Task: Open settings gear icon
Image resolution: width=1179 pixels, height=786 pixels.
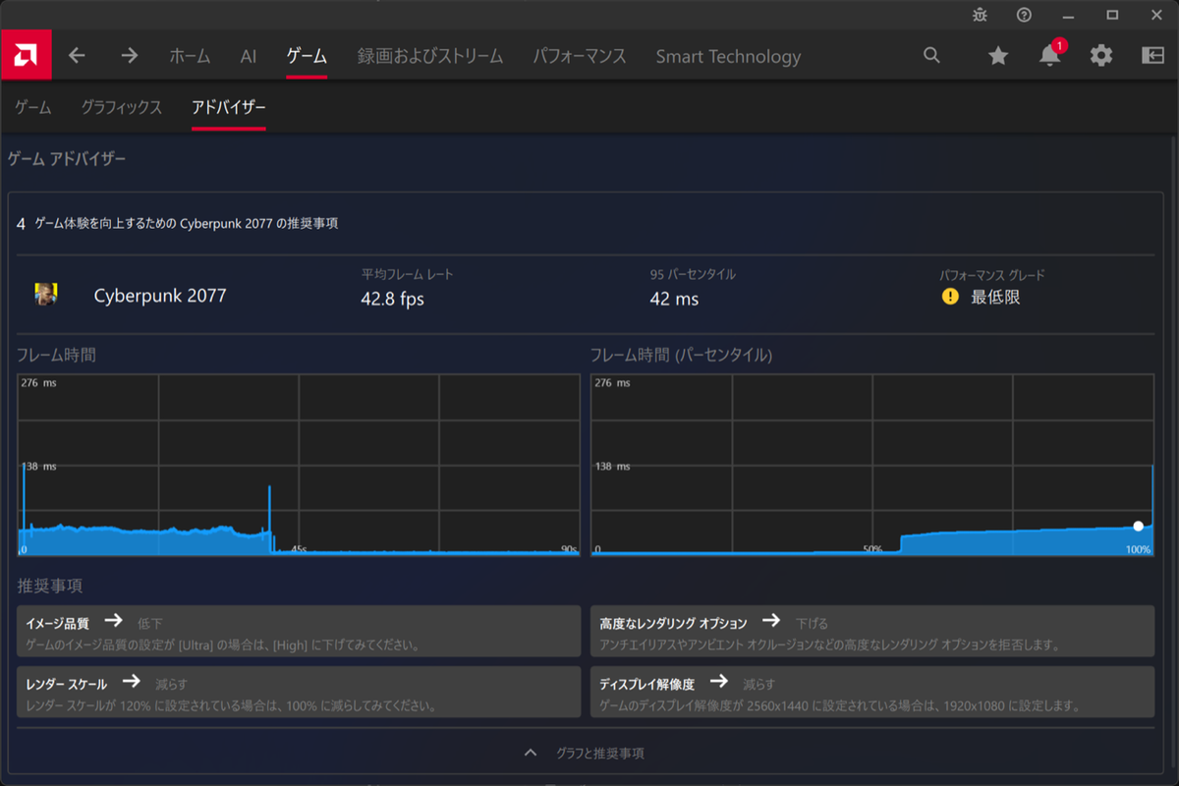Action: (x=1101, y=56)
